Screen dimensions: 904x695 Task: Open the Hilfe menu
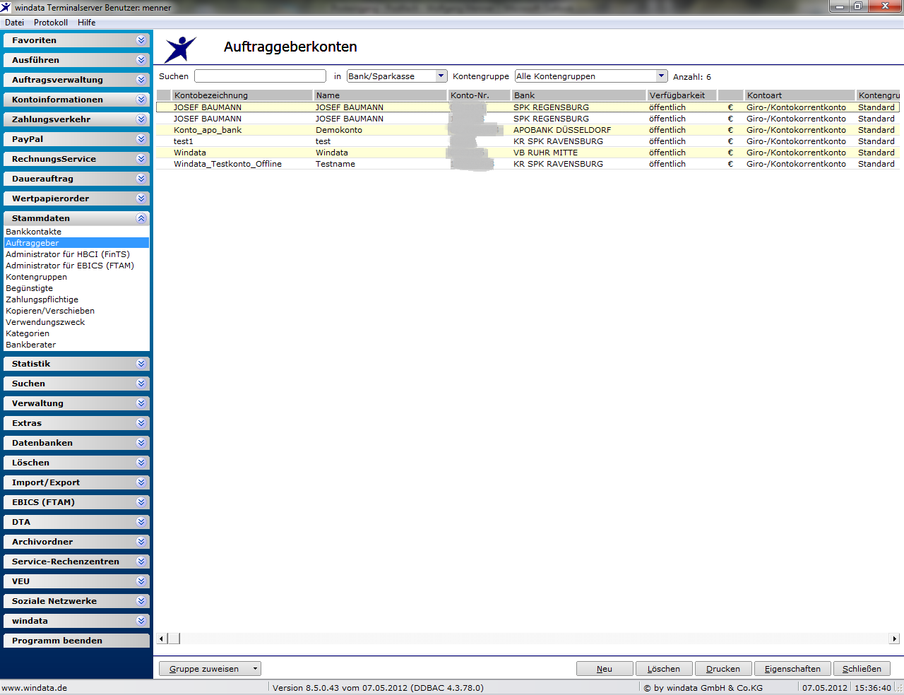coord(87,23)
